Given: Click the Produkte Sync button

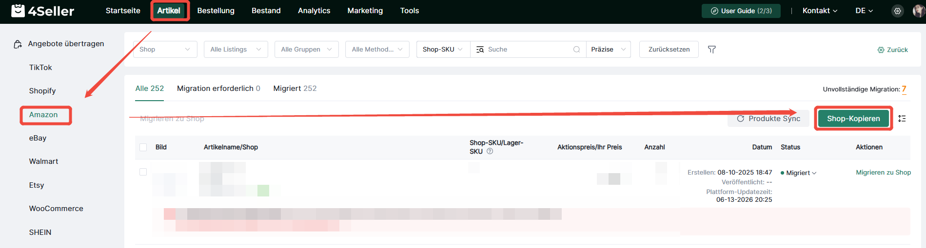Looking at the screenshot, I should (768, 119).
